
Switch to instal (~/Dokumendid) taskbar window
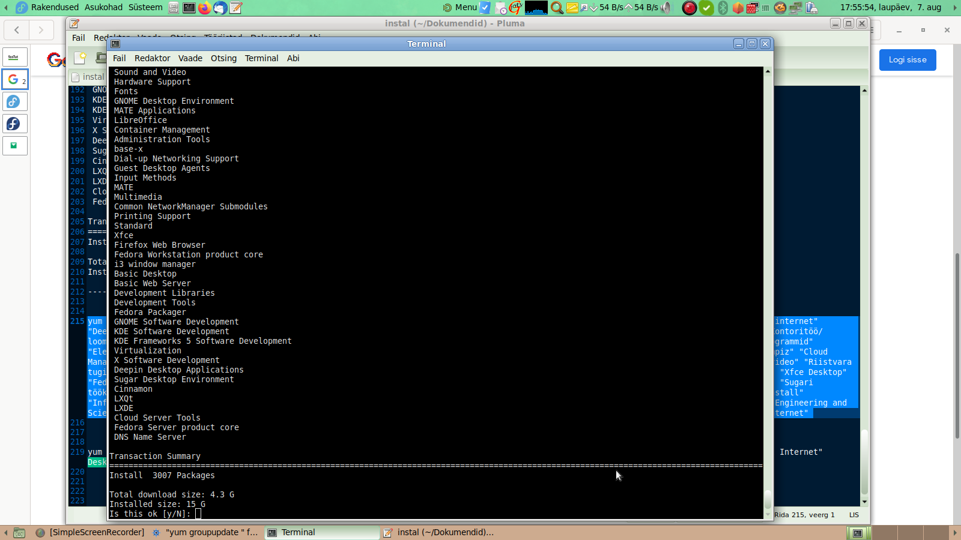(438, 532)
